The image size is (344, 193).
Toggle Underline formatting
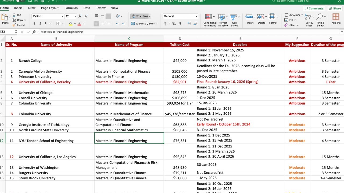[46, 24]
